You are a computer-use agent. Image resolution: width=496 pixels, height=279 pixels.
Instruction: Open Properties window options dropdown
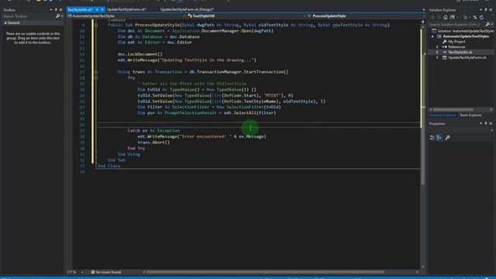(x=480, y=123)
